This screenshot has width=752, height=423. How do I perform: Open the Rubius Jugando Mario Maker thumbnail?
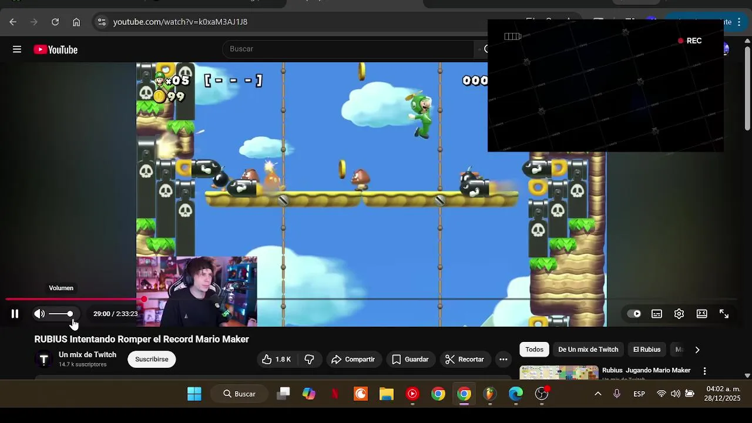[x=559, y=372]
